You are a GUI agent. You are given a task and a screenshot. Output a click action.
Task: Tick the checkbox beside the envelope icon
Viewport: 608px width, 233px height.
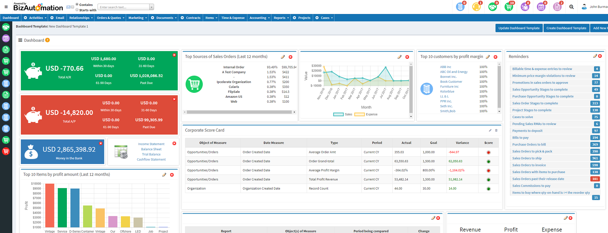click(x=72, y=7)
